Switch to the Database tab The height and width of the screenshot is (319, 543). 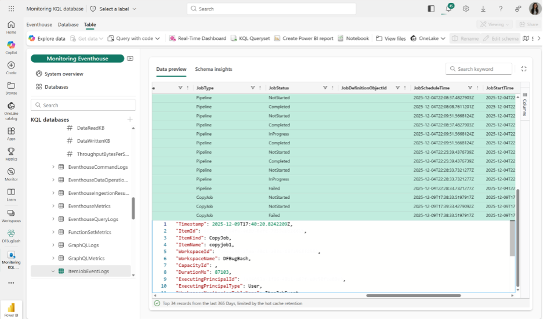click(68, 24)
